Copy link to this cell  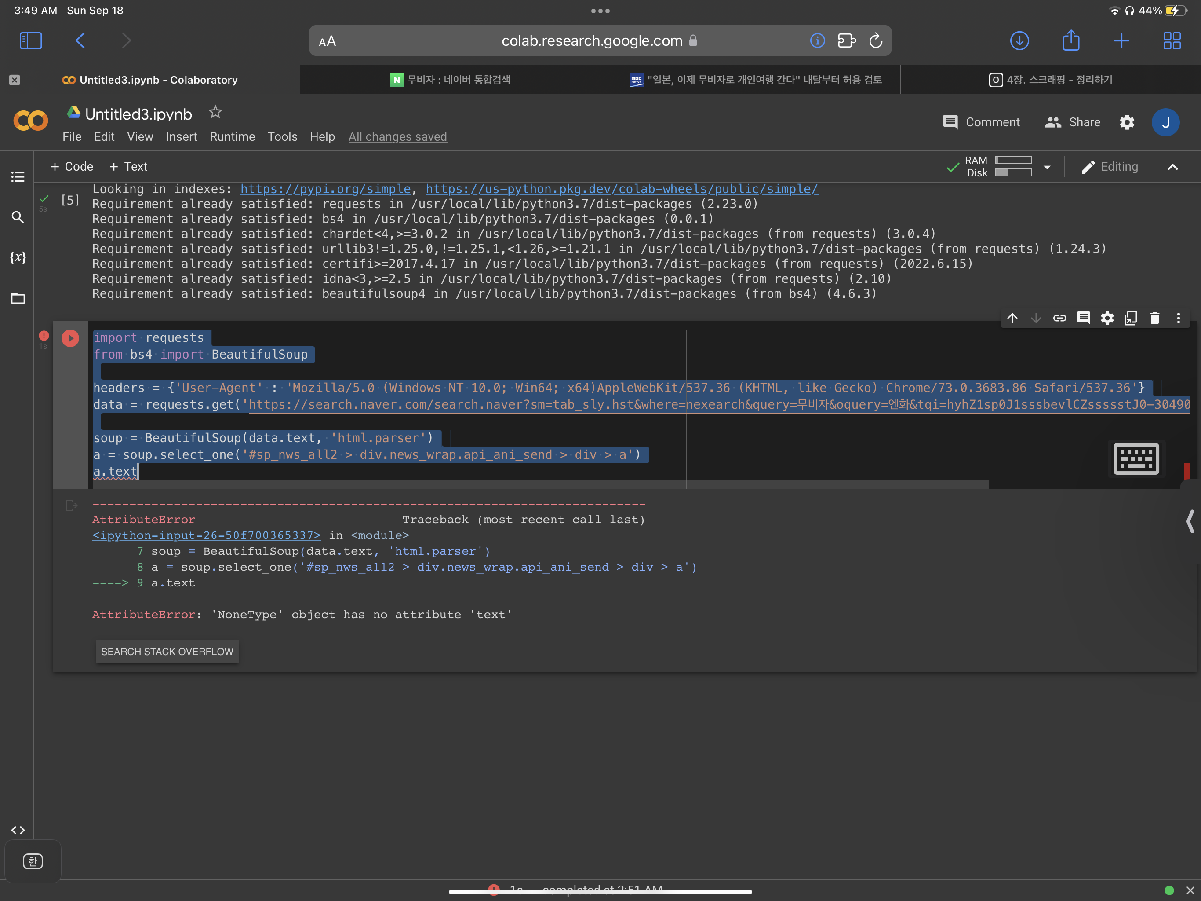[x=1060, y=318]
